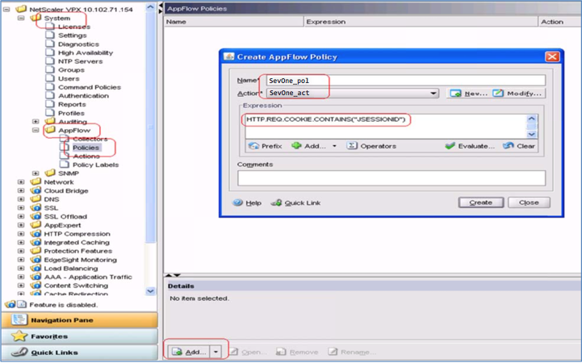Click the Protection Features folder icon
Image resolution: width=582 pixels, height=363 pixels.
(x=36, y=251)
